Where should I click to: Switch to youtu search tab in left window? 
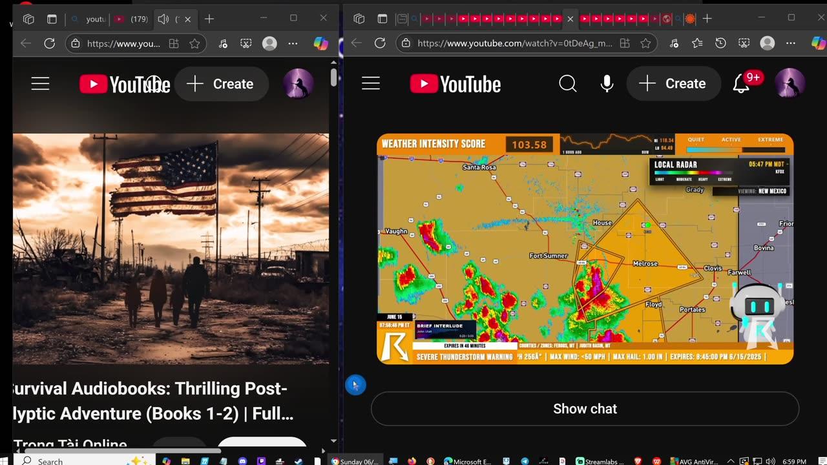[89, 19]
